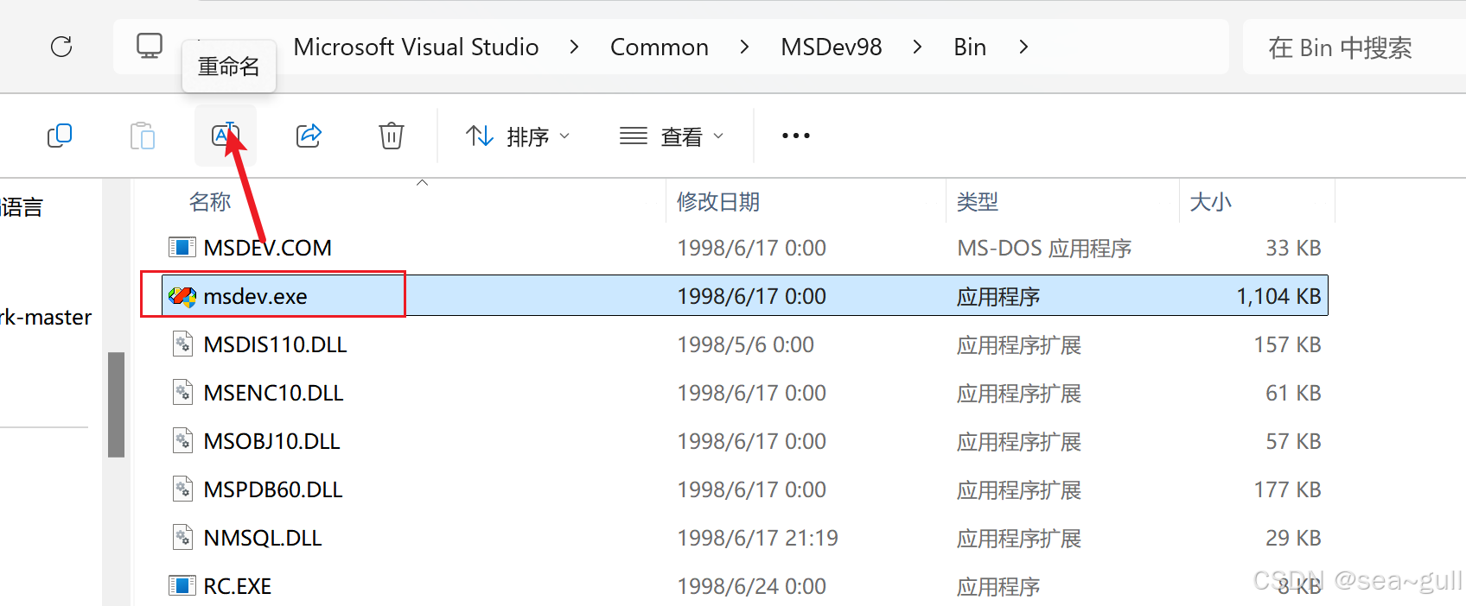Select the MSENC10.DLL file name
Image resolution: width=1466 pixels, height=606 pixels.
[273, 393]
